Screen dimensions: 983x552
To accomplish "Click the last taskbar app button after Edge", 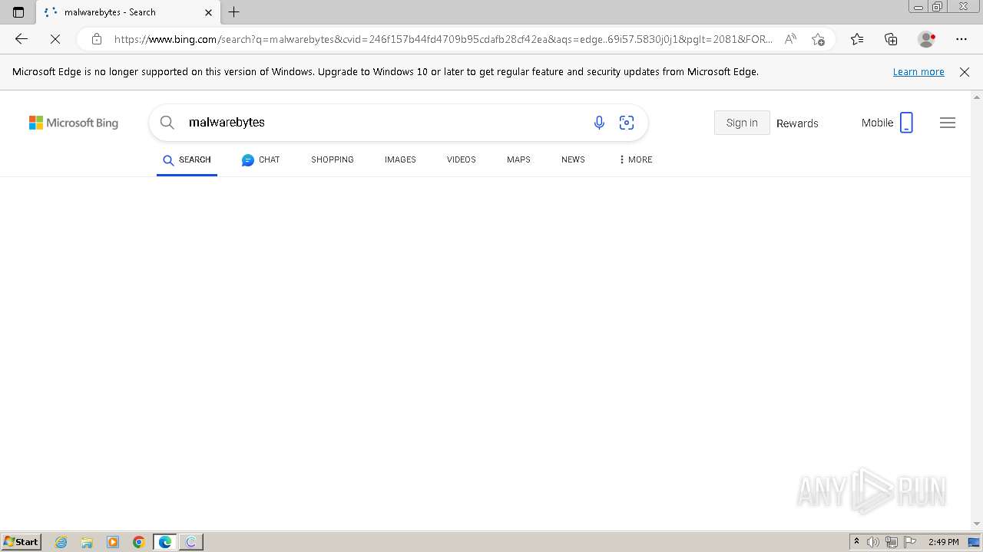I will click(x=191, y=542).
